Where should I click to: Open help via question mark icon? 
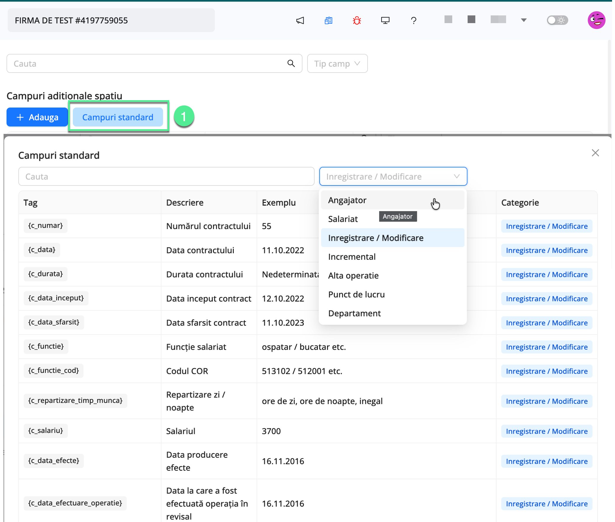(413, 20)
